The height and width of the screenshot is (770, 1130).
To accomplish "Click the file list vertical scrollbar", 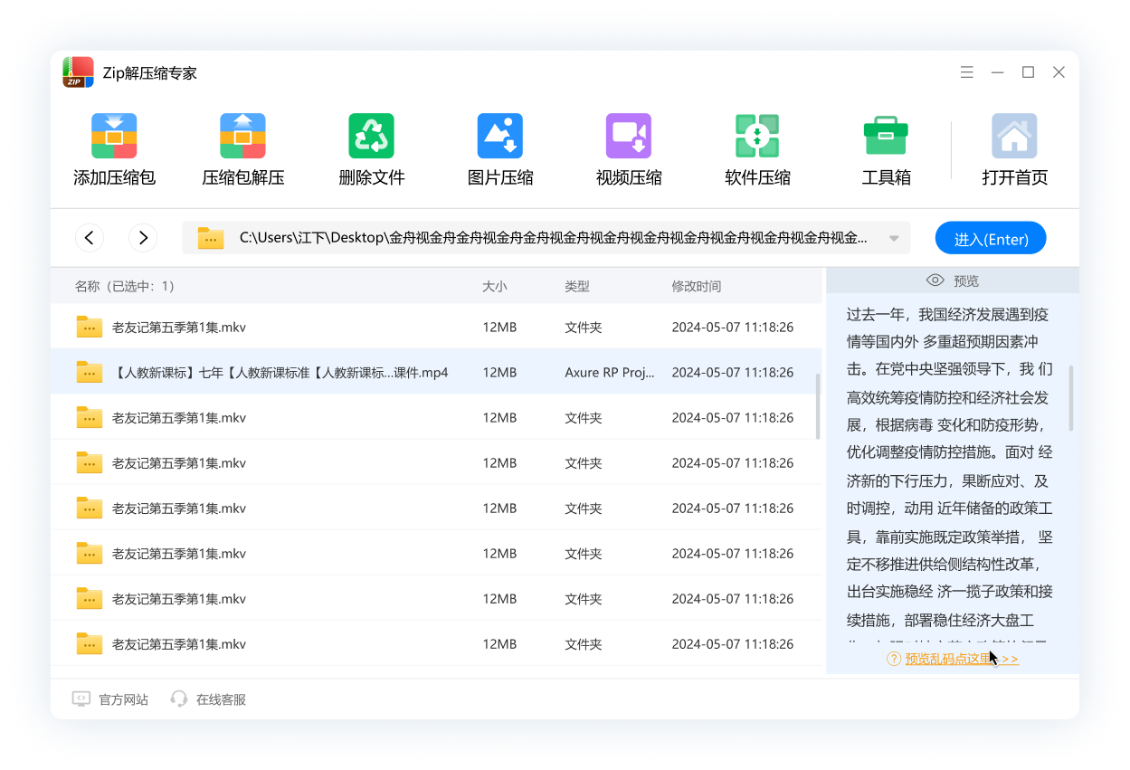I will pos(819,407).
